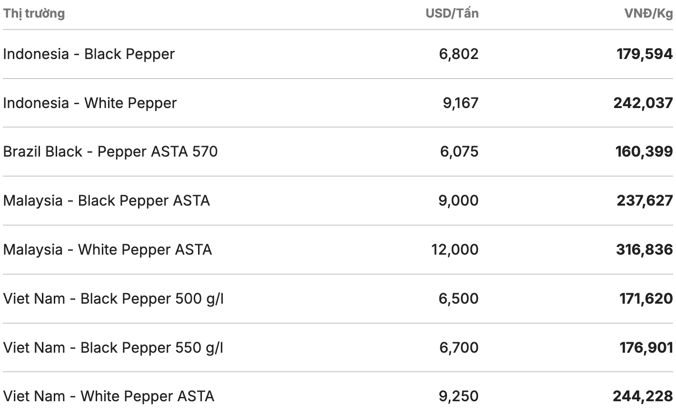Click the "Malaysia - White Pepper ASTA" entry

coord(107,249)
